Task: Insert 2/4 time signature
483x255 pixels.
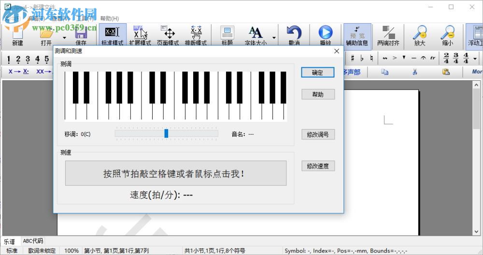Action: pyautogui.click(x=446, y=58)
